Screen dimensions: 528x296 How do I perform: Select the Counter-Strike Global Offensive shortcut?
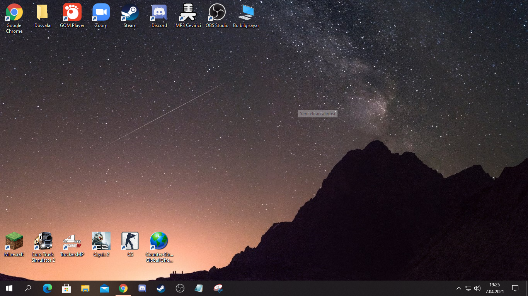tap(159, 247)
